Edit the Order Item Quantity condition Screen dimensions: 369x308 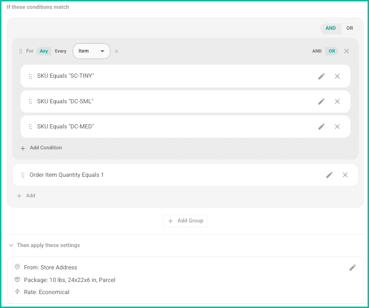pyautogui.click(x=329, y=175)
